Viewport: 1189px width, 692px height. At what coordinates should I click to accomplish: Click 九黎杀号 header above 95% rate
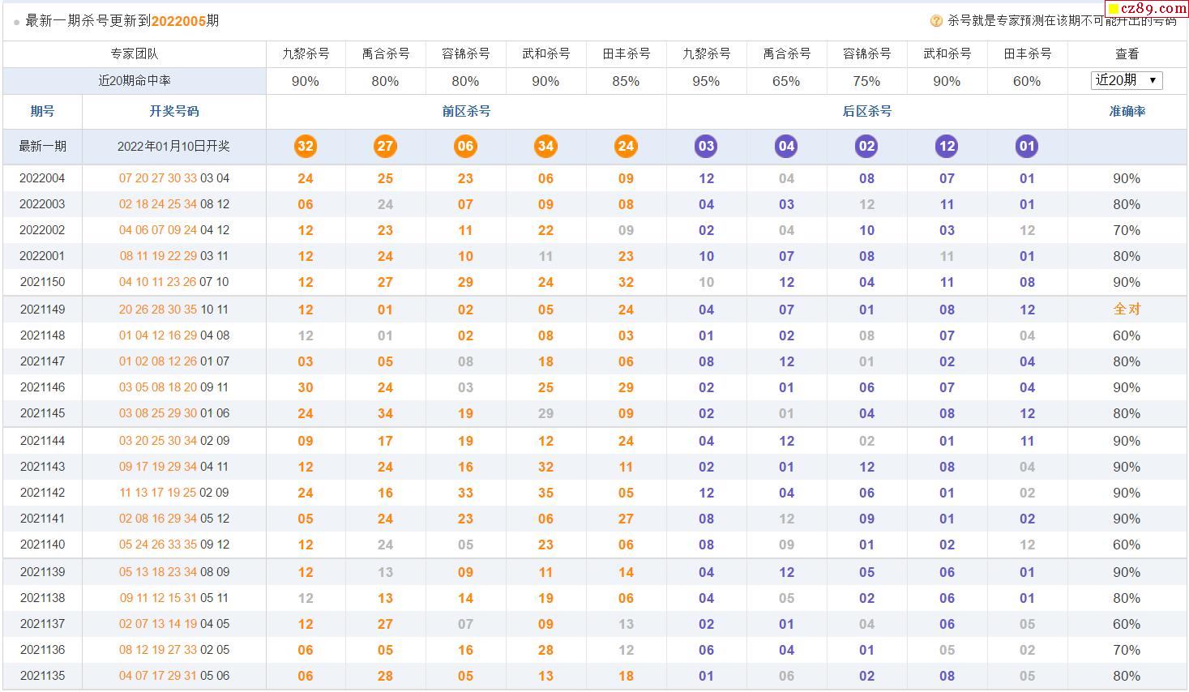pyautogui.click(x=707, y=54)
